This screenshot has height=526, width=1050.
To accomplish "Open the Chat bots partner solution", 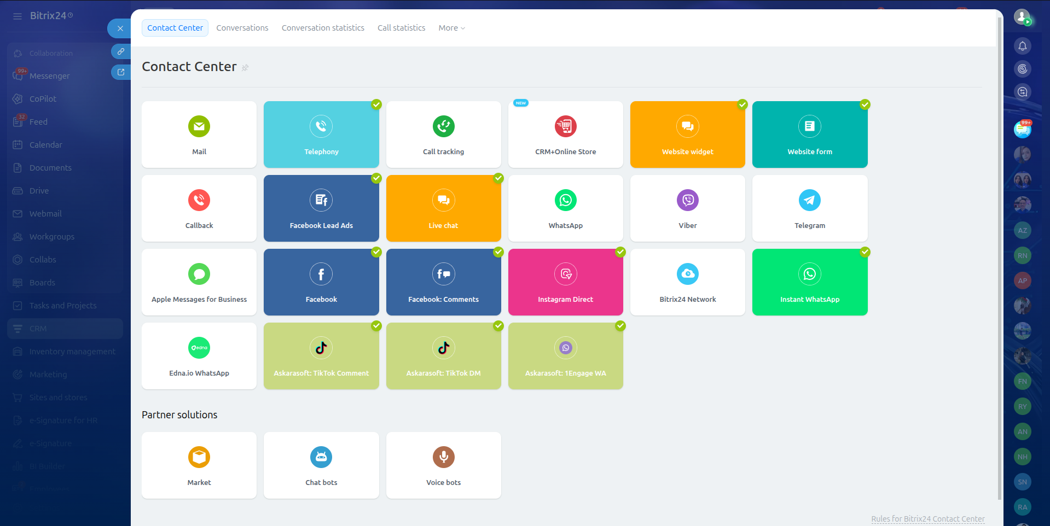I will tap(321, 465).
